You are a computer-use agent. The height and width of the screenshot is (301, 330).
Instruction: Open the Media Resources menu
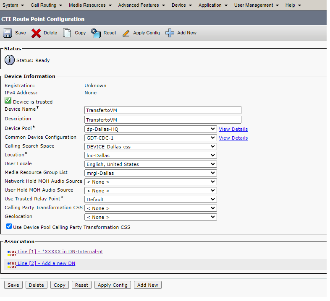[90, 5]
